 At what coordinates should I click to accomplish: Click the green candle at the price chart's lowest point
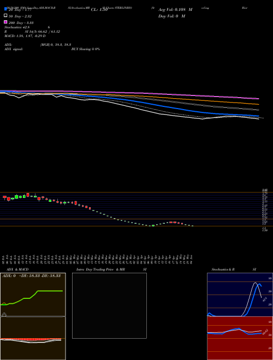point(153,226)
